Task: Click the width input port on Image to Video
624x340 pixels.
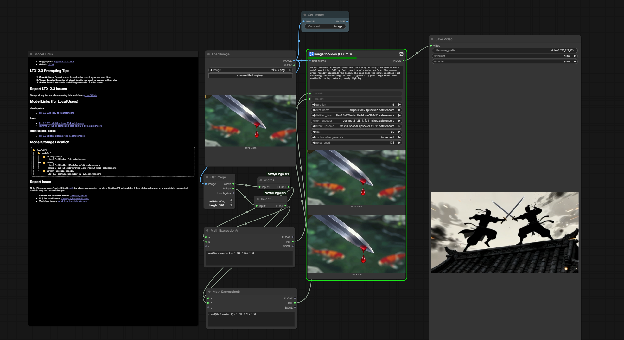Action: pyautogui.click(x=310, y=93)
